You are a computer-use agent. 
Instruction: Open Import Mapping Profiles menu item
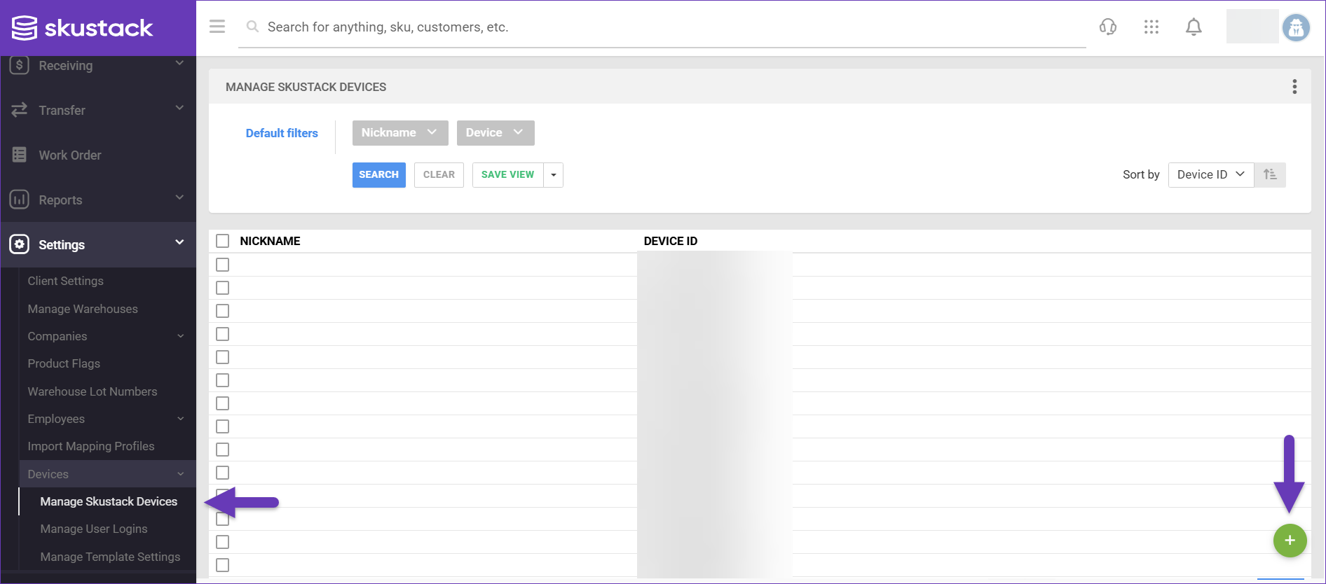[x=91, y=446]
